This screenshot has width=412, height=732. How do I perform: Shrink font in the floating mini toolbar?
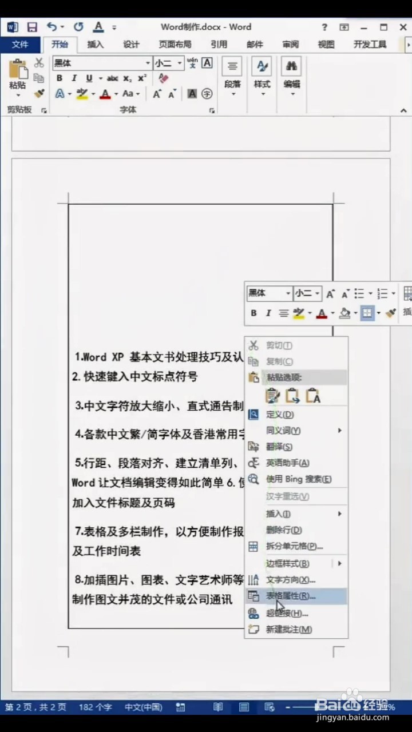pos(344,294)
